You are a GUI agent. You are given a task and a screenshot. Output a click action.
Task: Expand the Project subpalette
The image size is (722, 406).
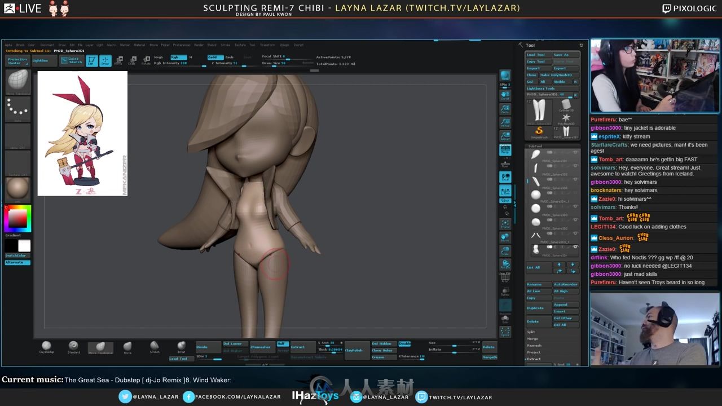[x=534, y=352]
